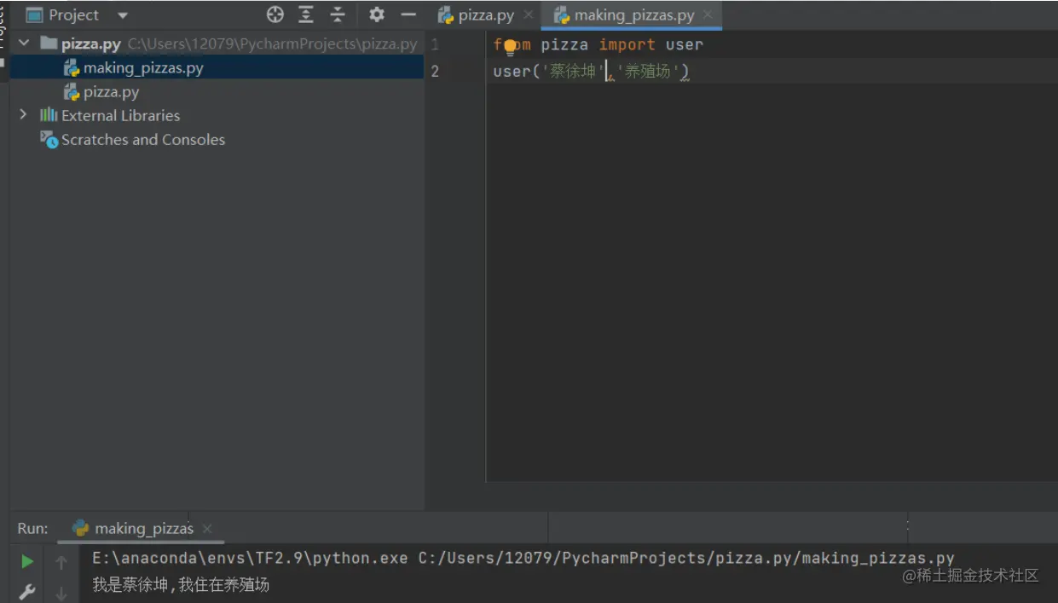The image size is (1058, 603).
Task: Click the Project tool window icon
Action: [34, 14]
